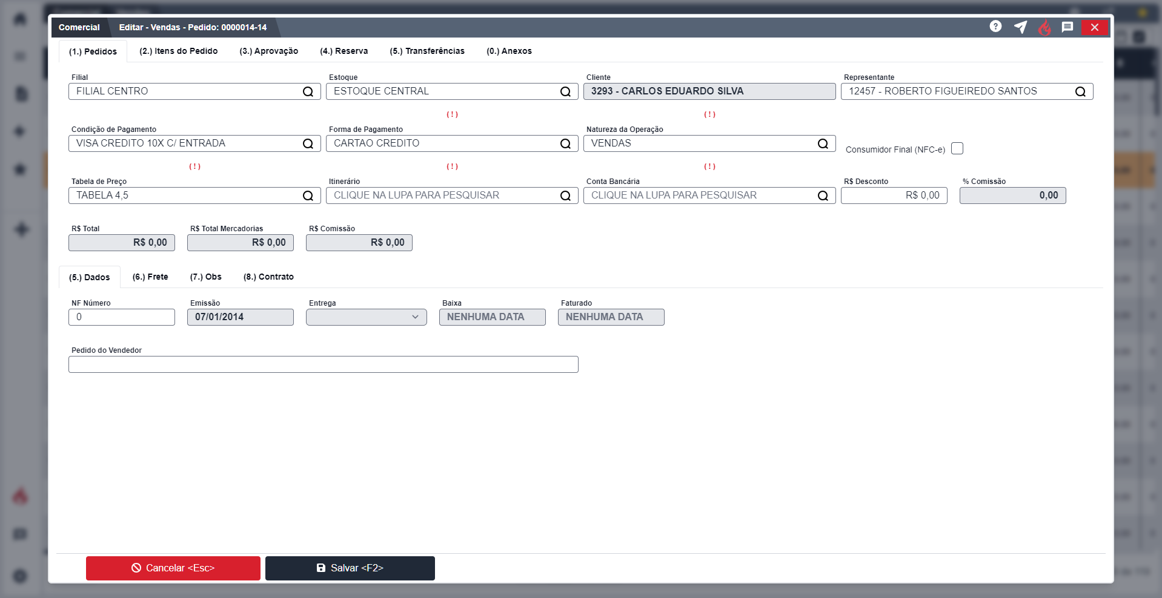Click the Representante input field
Image resolution: width=1162 pixels, height=598 pixels.
click(967, 91)
